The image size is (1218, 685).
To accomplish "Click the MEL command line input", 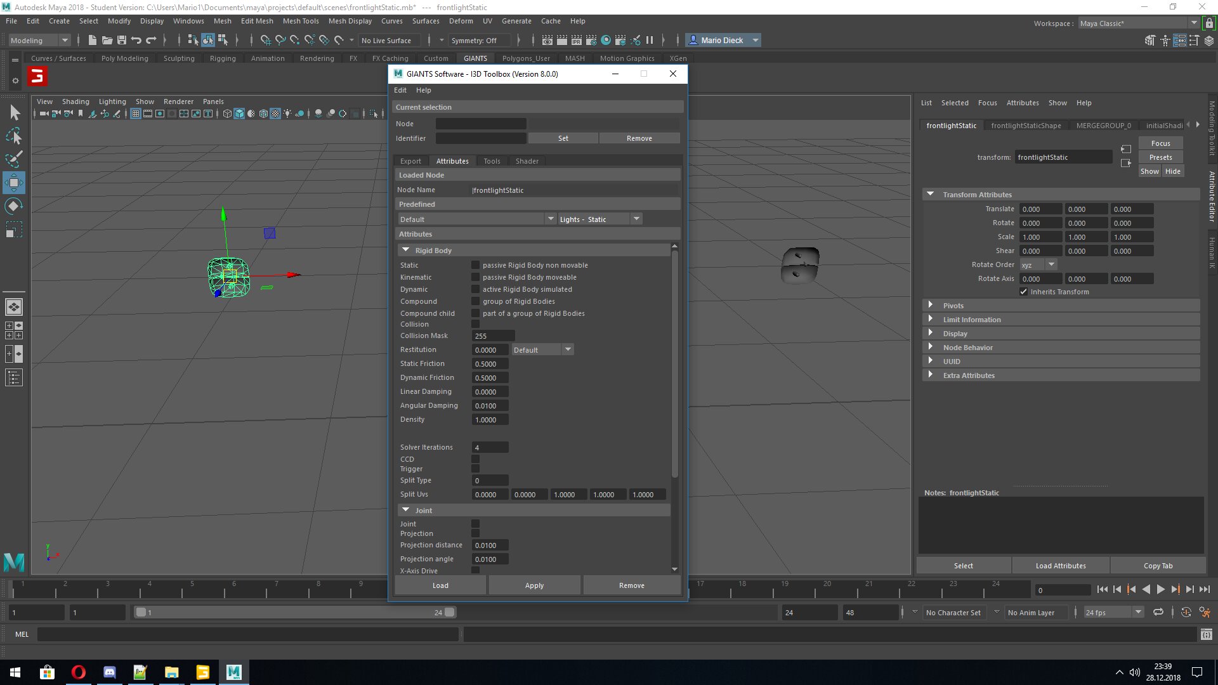I will 247,634.
